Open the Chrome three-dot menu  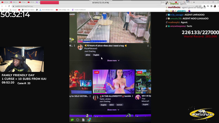coord(218,6)
